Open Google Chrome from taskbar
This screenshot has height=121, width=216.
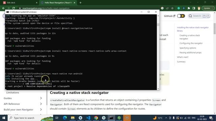coord(96,118)
